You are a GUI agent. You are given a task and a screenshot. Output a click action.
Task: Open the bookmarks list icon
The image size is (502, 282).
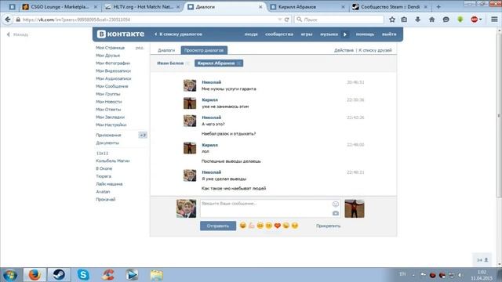[x=405, y=20]
